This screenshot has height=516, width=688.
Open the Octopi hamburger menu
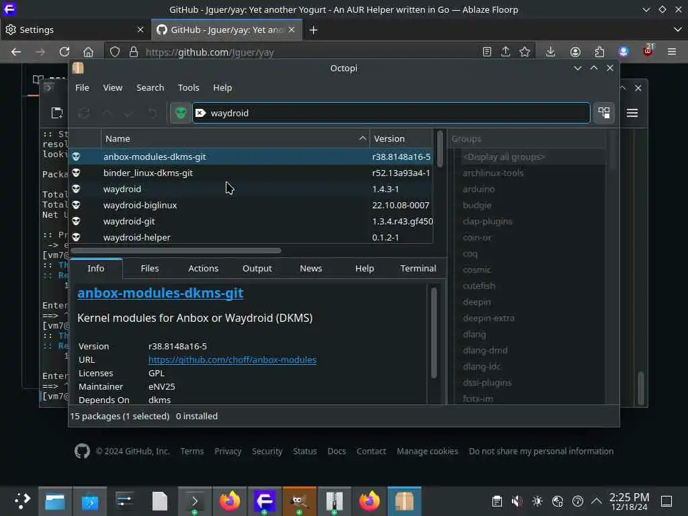(x=632, y=113)
